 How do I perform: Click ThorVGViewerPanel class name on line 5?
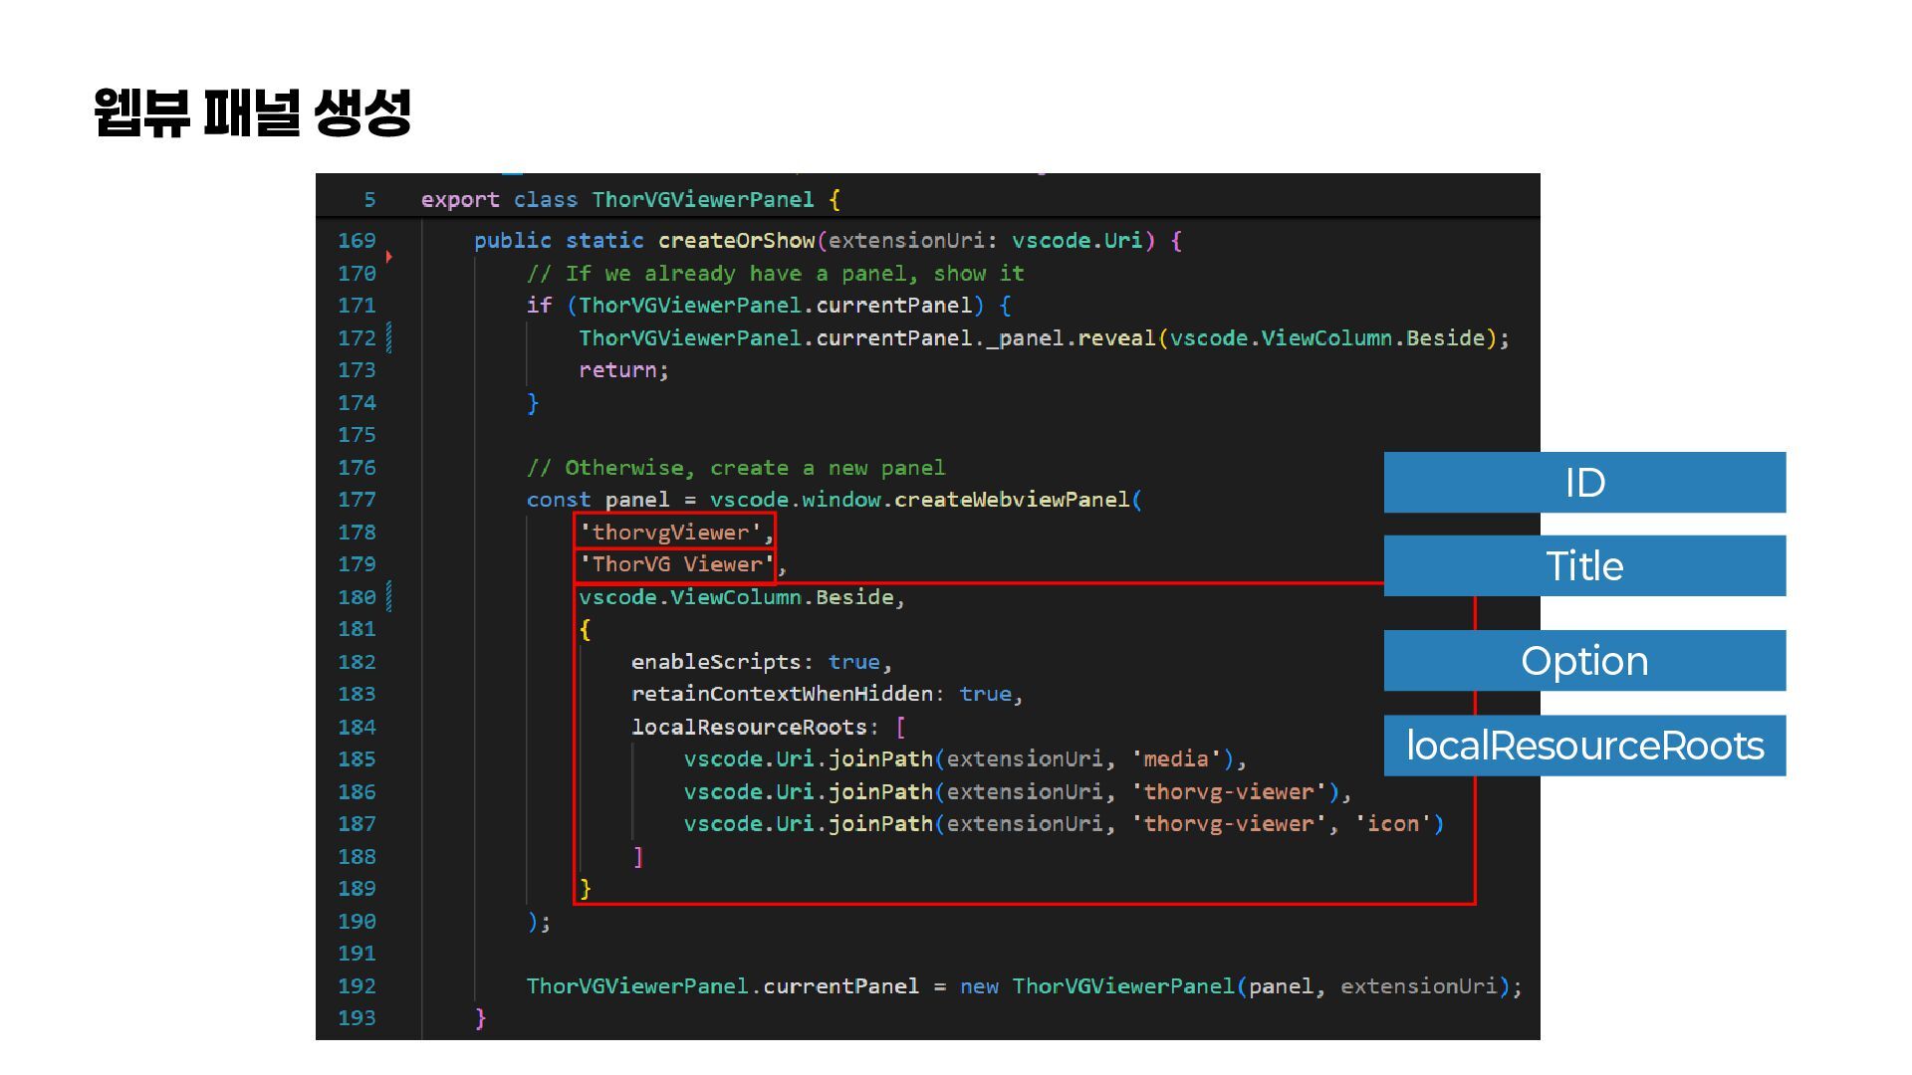[x=702, y=200]
